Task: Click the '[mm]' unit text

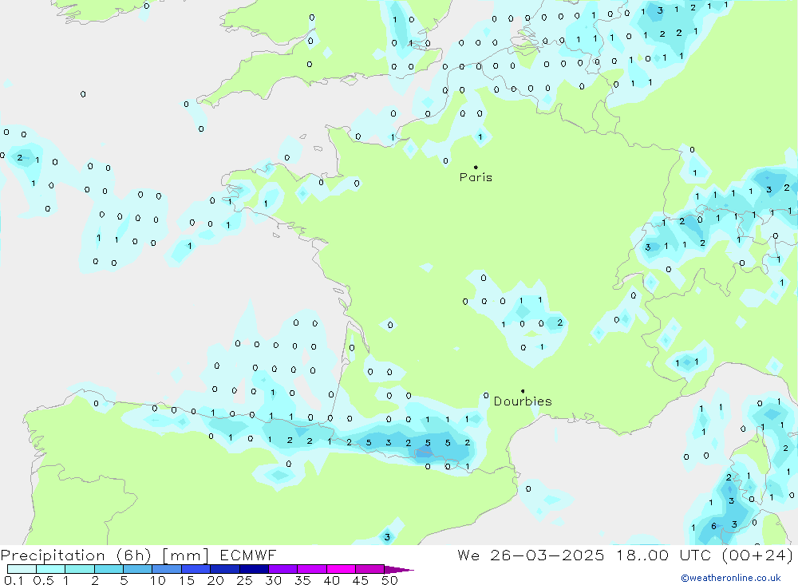Action: click(185, 555)
